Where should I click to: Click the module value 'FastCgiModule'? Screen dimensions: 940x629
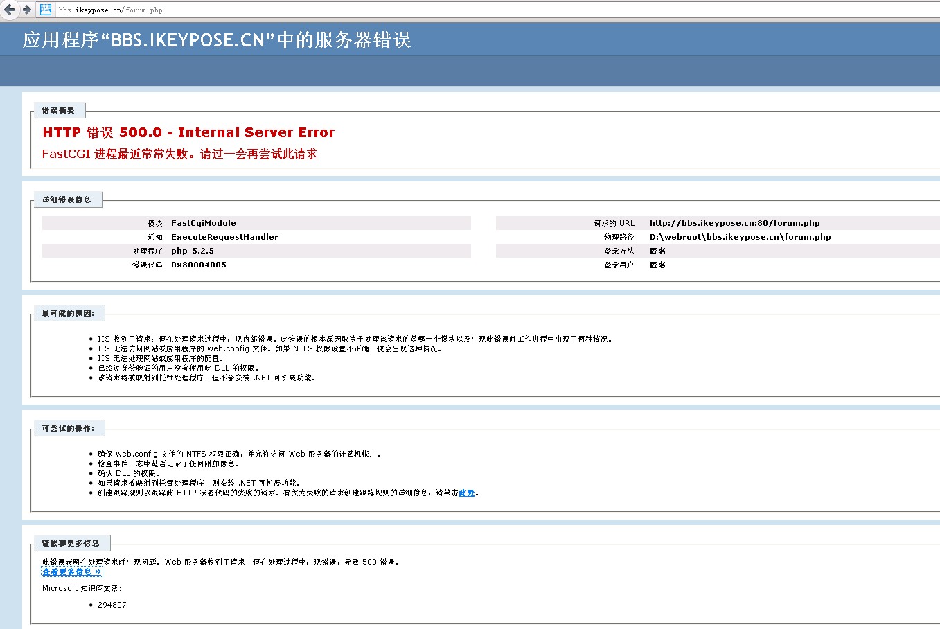click(204, 223)
